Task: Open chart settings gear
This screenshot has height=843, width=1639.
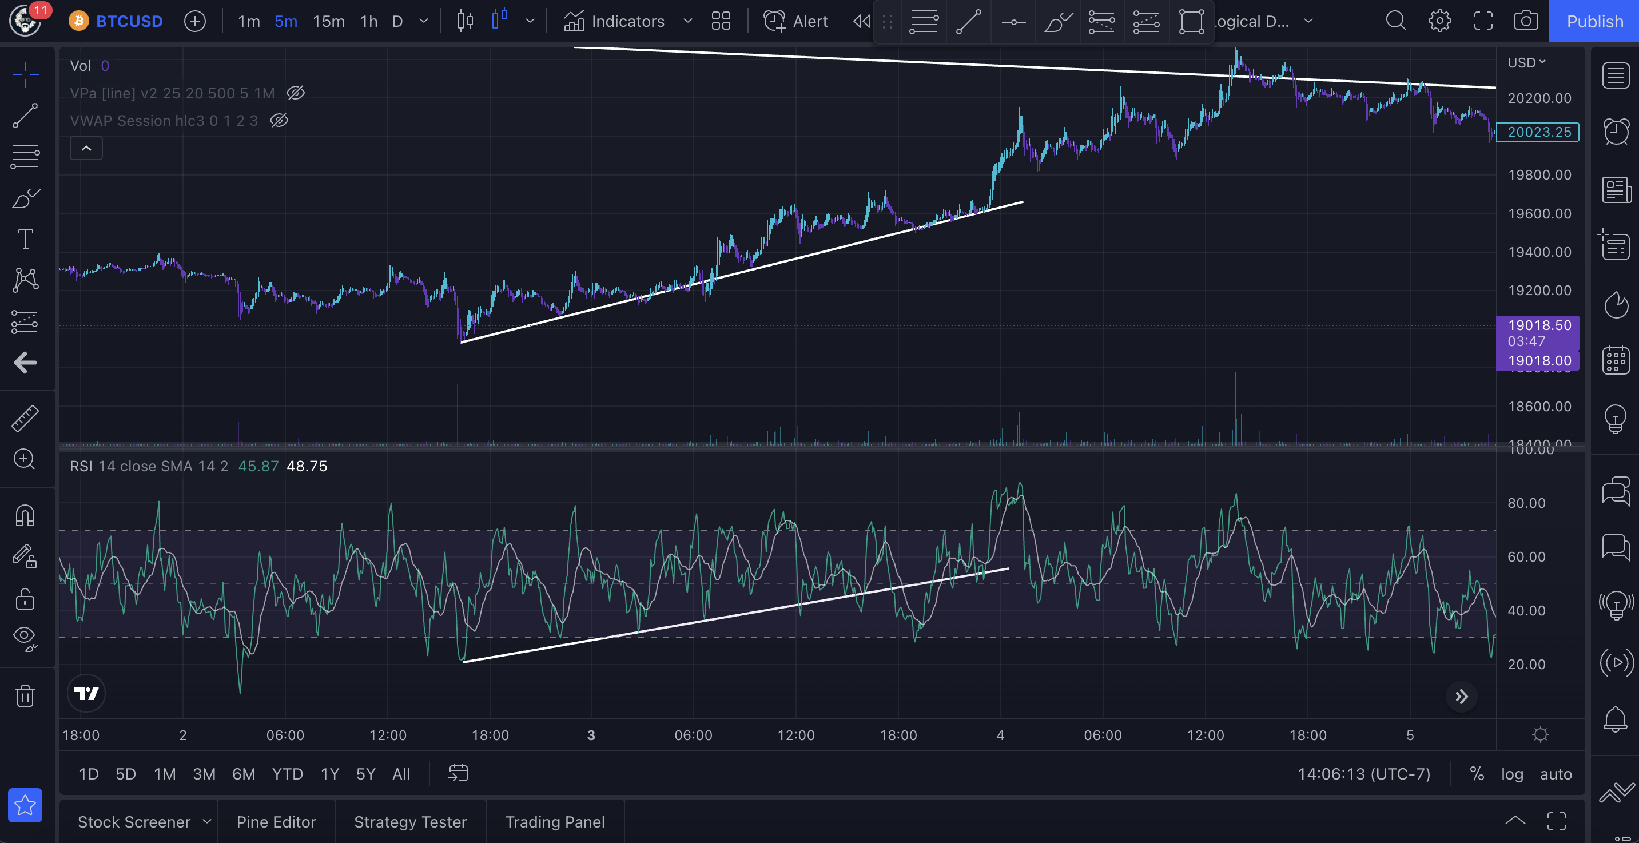Action: [1440, 21]
